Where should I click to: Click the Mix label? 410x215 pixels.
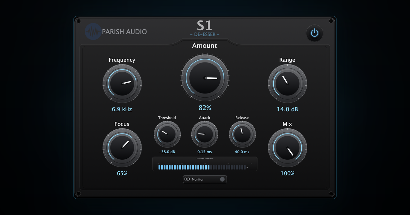pos(287,124)
